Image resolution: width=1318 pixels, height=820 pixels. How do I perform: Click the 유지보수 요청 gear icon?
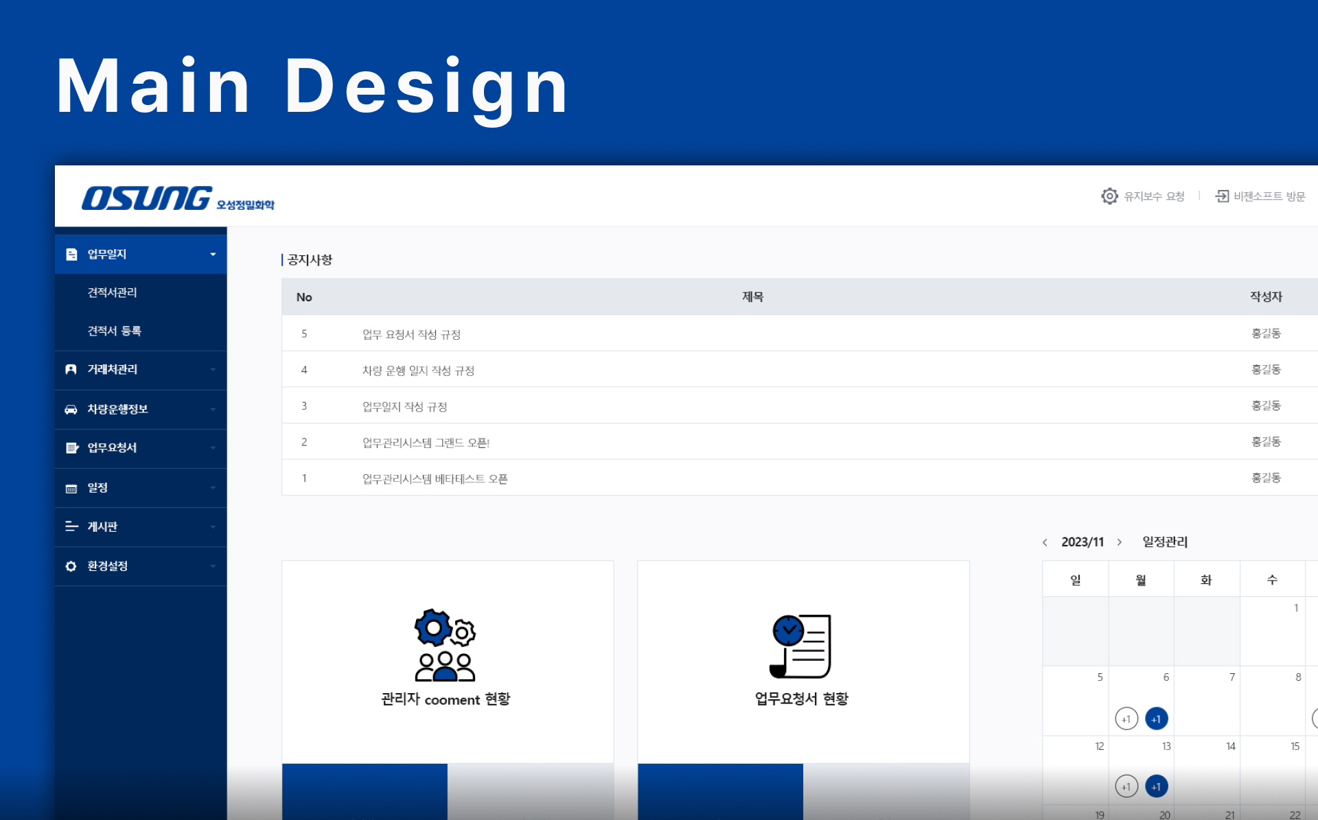(x=1109, y=196)
